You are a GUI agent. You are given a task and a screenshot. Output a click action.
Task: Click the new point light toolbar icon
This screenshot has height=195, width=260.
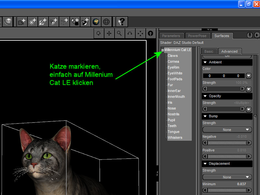[32, 22]
